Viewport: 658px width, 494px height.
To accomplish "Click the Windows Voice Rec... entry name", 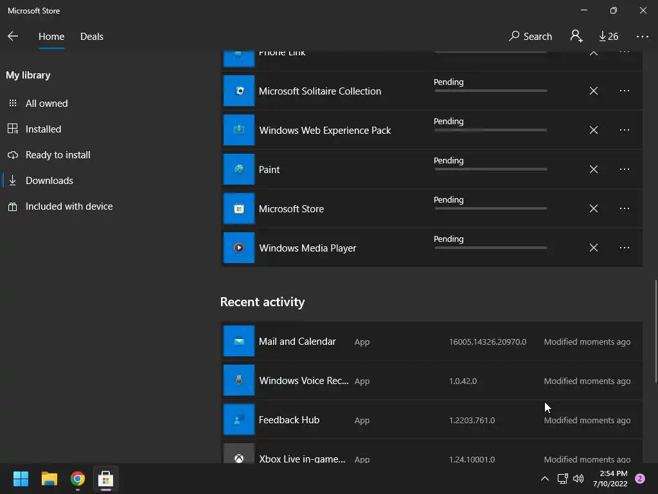I will pyautogui.click(x=304, y=381).
